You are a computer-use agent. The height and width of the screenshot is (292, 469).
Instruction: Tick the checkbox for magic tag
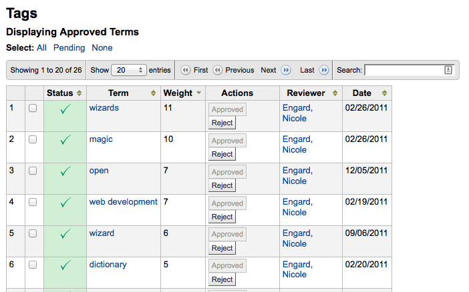(x=33, y=140)
